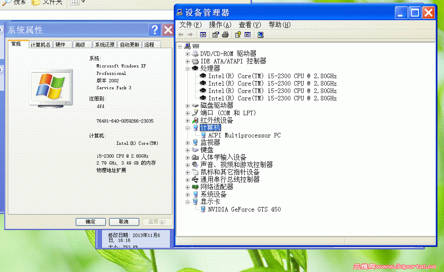Click the 鼠标和其它指针设备 mouse icon
The image size is (444, 272).
pyautogui.click(x=195, y=172)
